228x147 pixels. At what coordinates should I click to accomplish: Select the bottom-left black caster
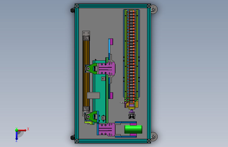click(73, 137)
